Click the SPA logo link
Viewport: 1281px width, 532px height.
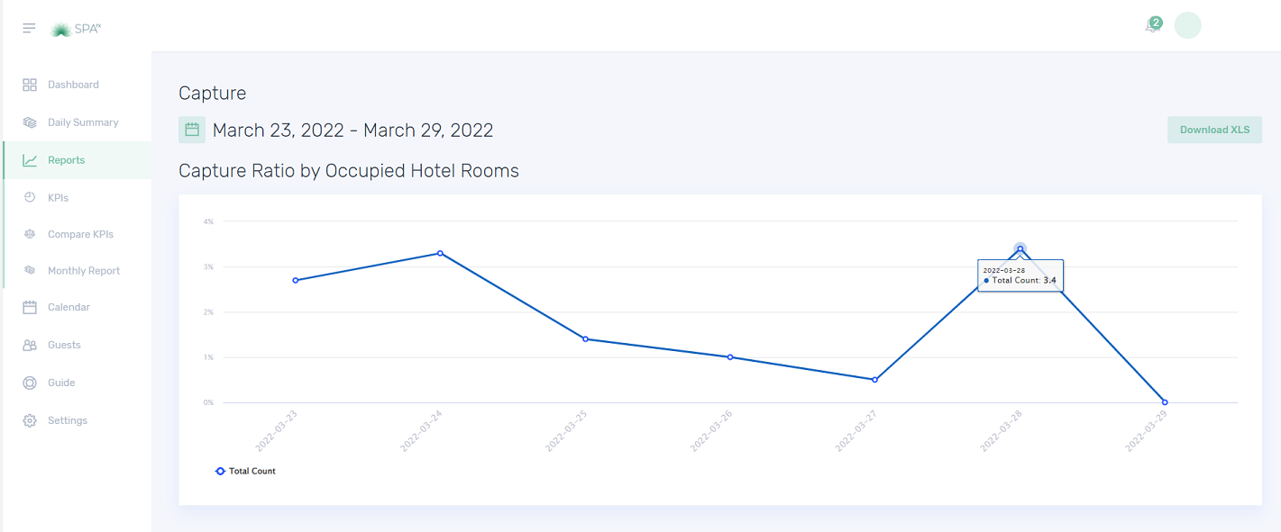point(76,29)
